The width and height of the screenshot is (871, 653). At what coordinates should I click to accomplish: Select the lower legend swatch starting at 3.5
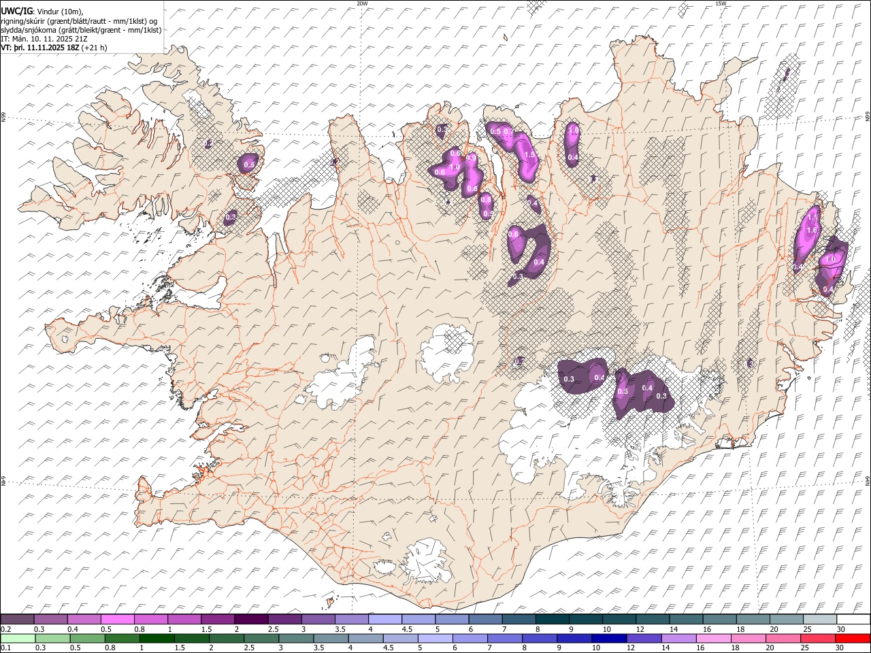tap(331, 638)
